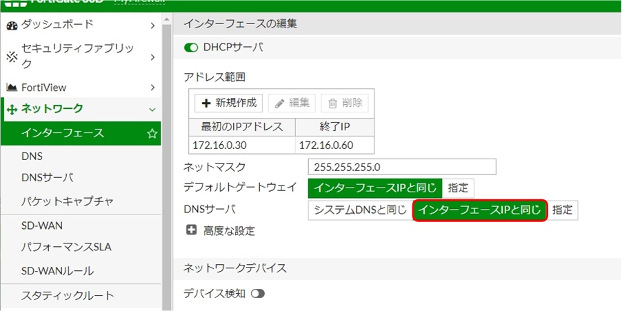
Task: Select 指定 for デフォルトゲートウェイ
Action: point(458,188)
